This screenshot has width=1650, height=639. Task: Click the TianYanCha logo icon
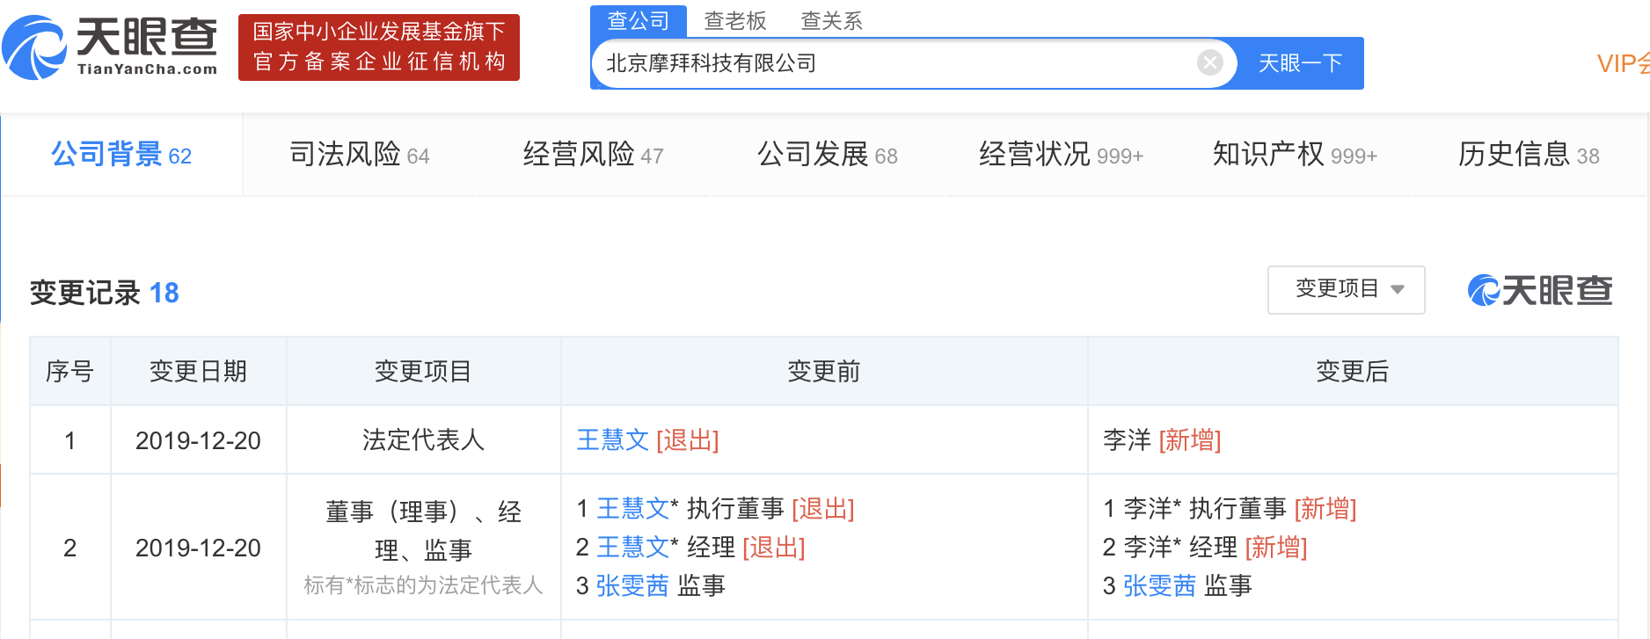[35, 47]
